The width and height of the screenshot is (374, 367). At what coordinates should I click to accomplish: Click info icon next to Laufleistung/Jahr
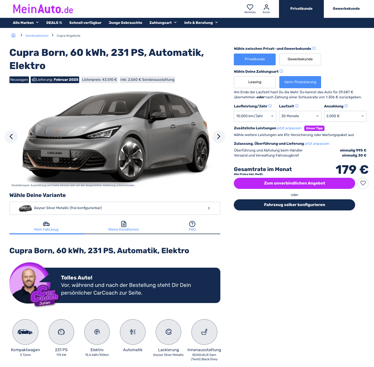pos(270,106)
